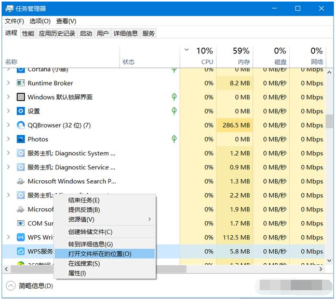Click the Diagnostic System service host icon
Image resolution: width=335 pixels, height=299 pixels.
pyautogui.click(x=21, y=153)
